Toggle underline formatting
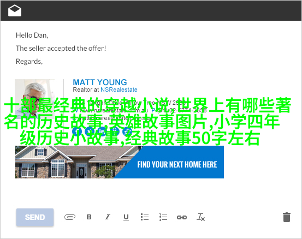The height and width of the screenshot is (239, 302). 126,217
